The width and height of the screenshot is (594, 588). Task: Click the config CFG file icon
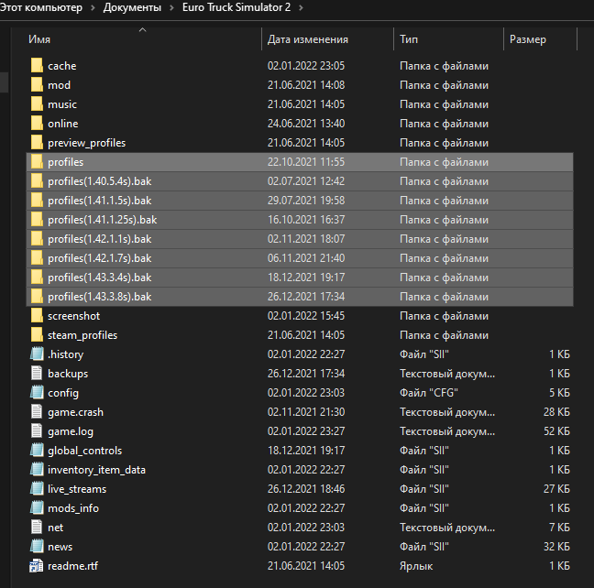[x=37, y=393]
